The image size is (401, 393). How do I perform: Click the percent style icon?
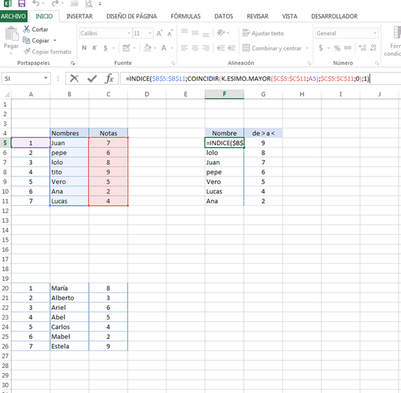(337, 48)
